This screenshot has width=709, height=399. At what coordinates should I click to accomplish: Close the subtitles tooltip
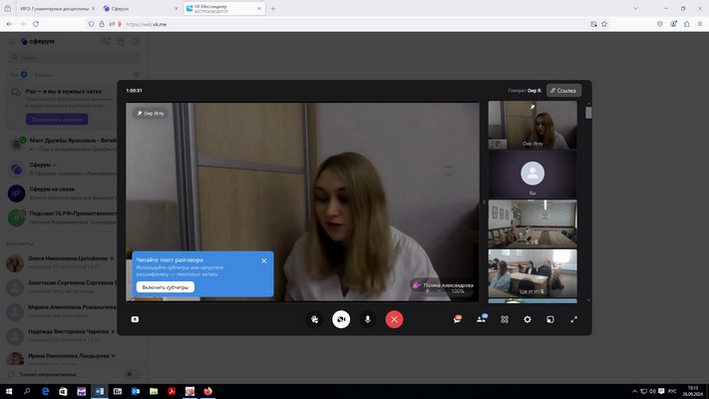coord(264,260)
